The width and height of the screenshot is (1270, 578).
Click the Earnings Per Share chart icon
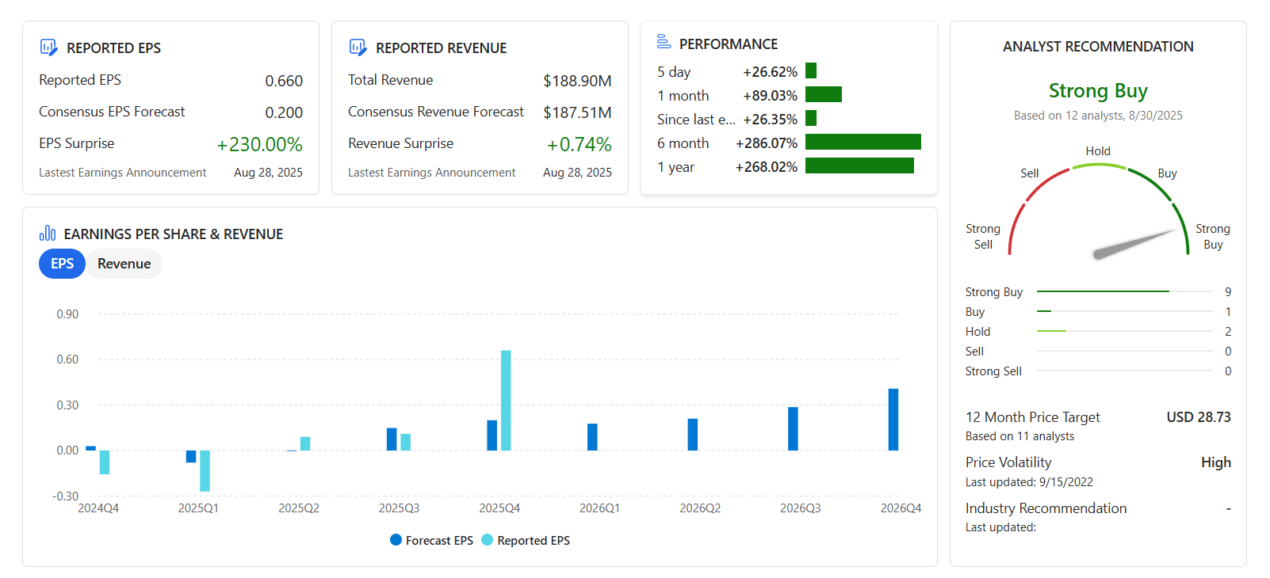click(x=48, y=233)
